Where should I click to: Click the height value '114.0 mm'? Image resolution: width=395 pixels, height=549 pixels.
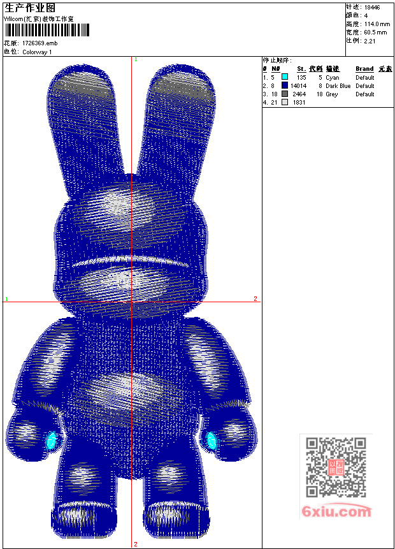click(x=377, y=24)
